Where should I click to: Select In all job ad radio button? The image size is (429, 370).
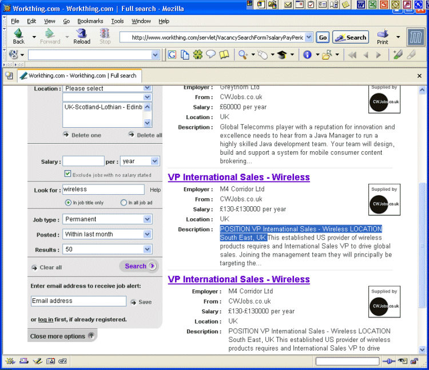coord(124,203)
